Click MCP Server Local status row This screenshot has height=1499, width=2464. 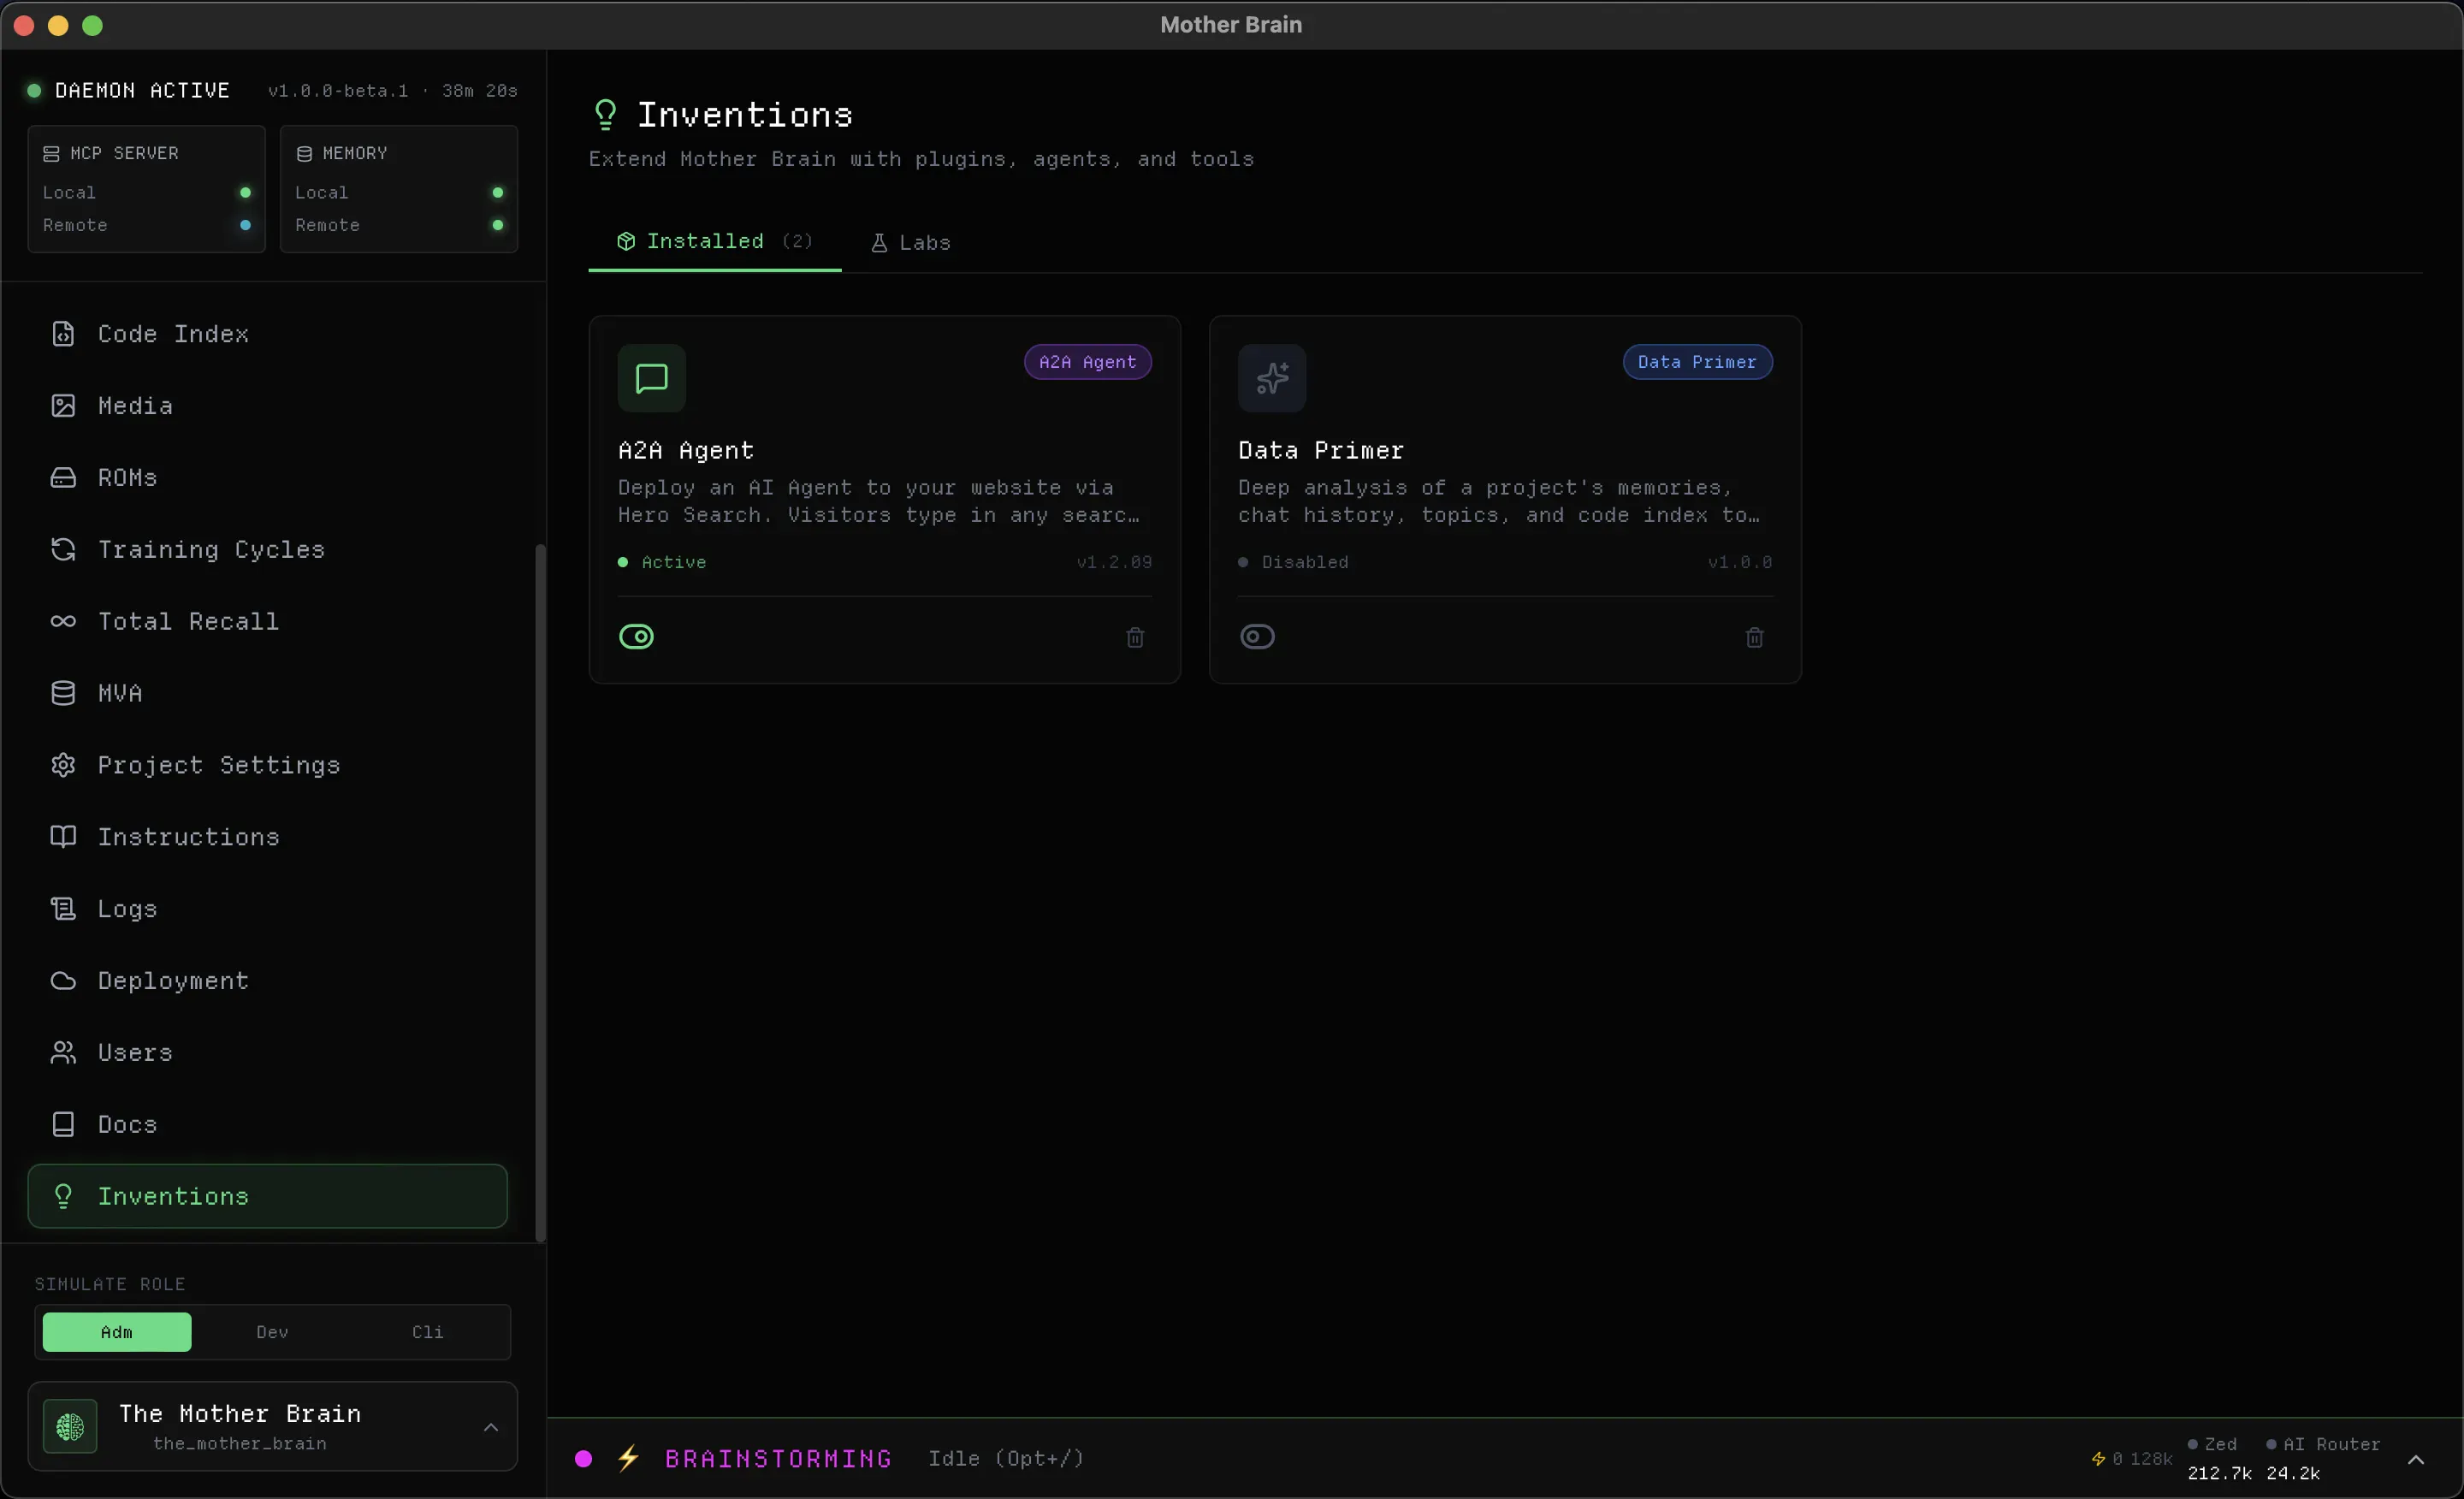[x=146, y=193]
